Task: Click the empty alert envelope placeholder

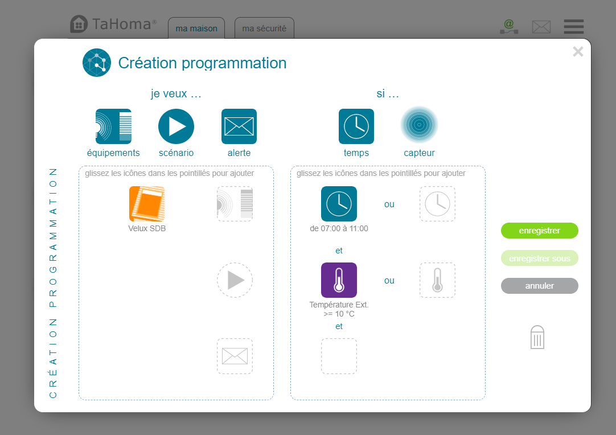Action: (235, 356)
